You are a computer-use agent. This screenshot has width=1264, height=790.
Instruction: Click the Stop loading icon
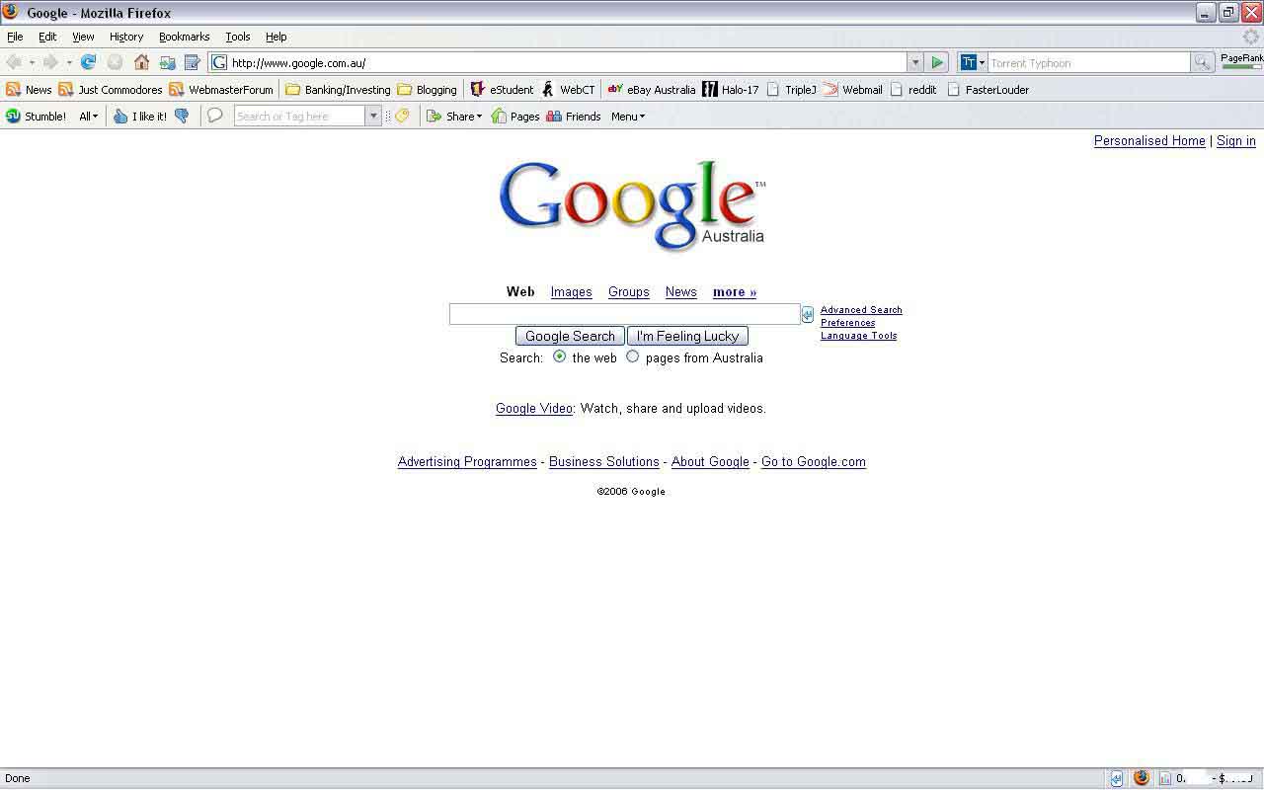click(115, 62)
